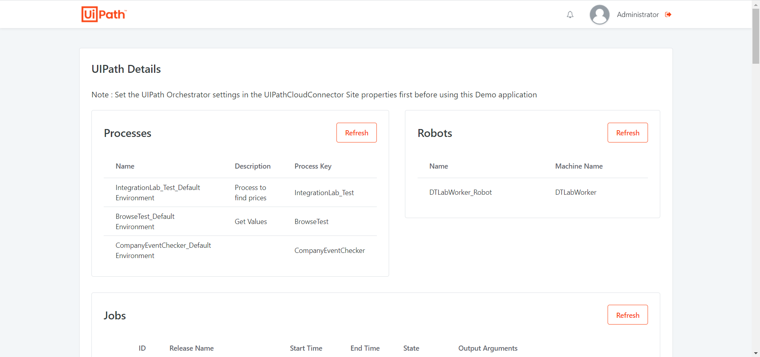This screenshot has width=760, height=357.
Task: Click the DTLabWorker_Robot name cell
Action: 460,192
